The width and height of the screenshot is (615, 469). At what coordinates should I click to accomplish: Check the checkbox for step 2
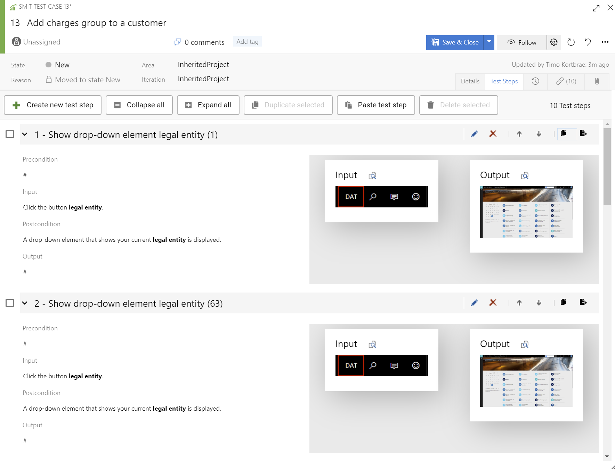tap(10, 303)
